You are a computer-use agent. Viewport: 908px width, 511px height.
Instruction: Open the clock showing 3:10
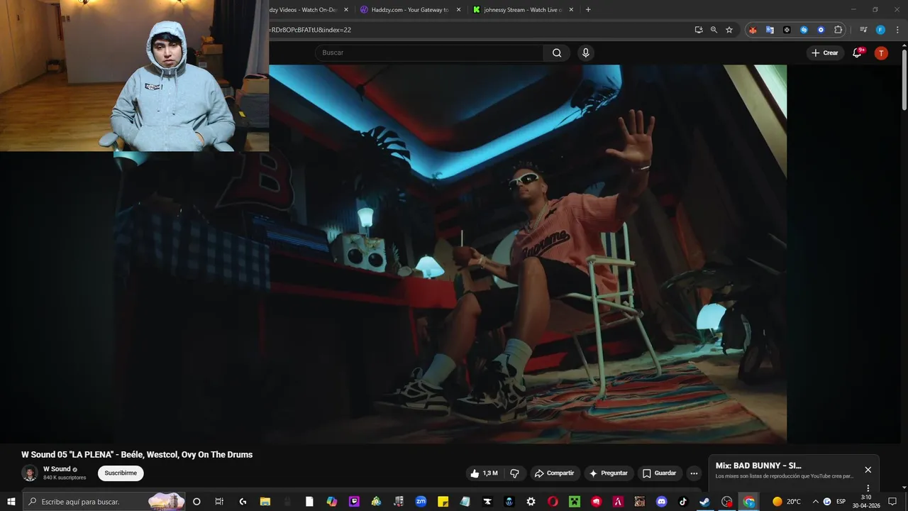pyautogui.click(x=865, y=502)
